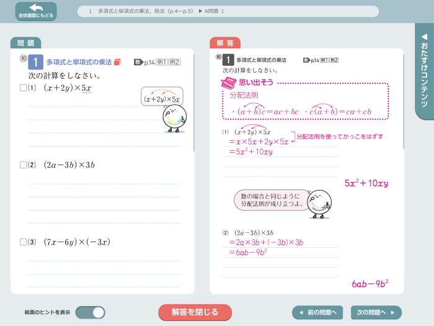Click the answer panel's vertical scrollbar

(403, 101)
